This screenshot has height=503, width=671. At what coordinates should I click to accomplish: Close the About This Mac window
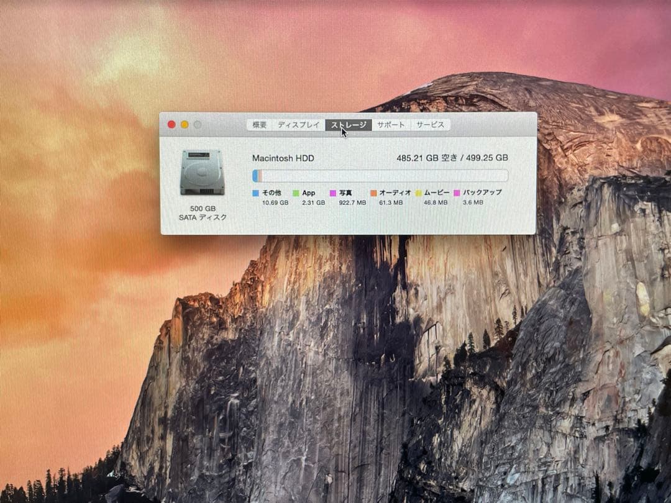coord(170,124)
